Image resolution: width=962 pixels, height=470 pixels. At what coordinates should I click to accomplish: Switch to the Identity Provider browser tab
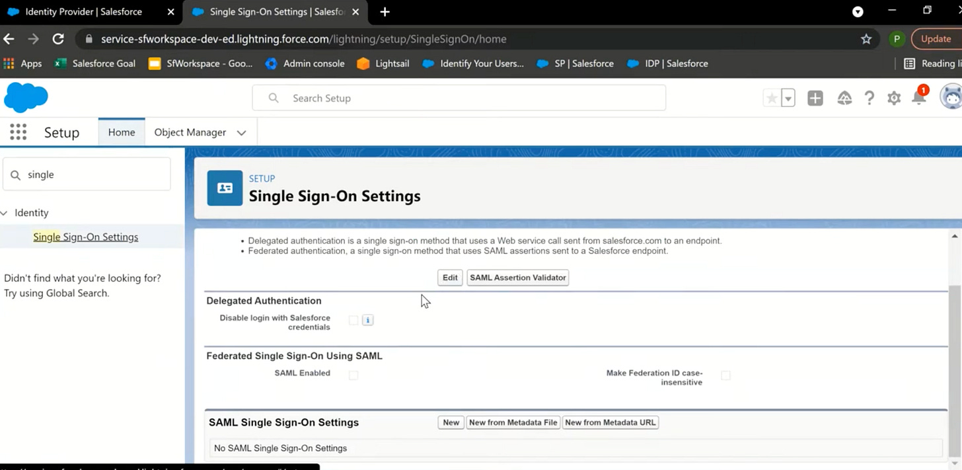click(83, 12)
